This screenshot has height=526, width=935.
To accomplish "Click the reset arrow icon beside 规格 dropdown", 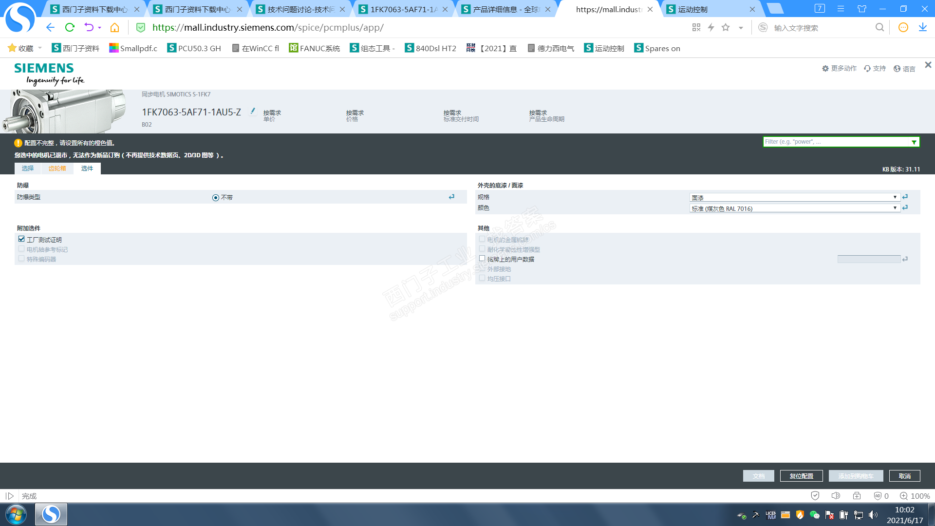I will pos(905,197).
